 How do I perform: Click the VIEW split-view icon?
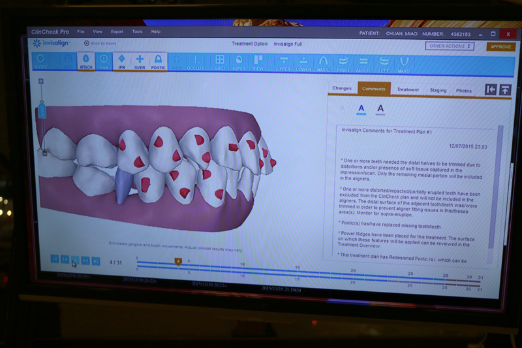tap(258, 63)
